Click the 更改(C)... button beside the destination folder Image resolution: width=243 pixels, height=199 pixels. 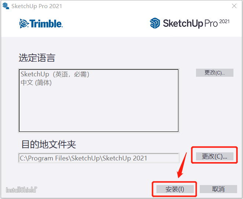(215, 156)
